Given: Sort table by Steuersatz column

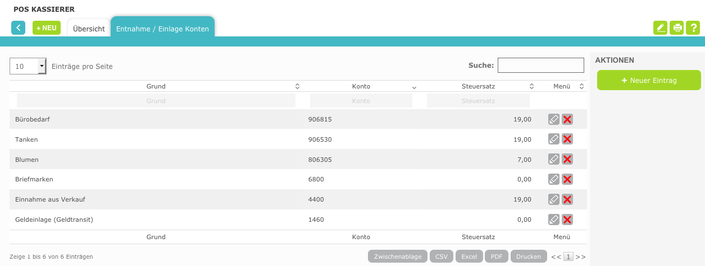Looking at the screenshot, I should 478,86.
